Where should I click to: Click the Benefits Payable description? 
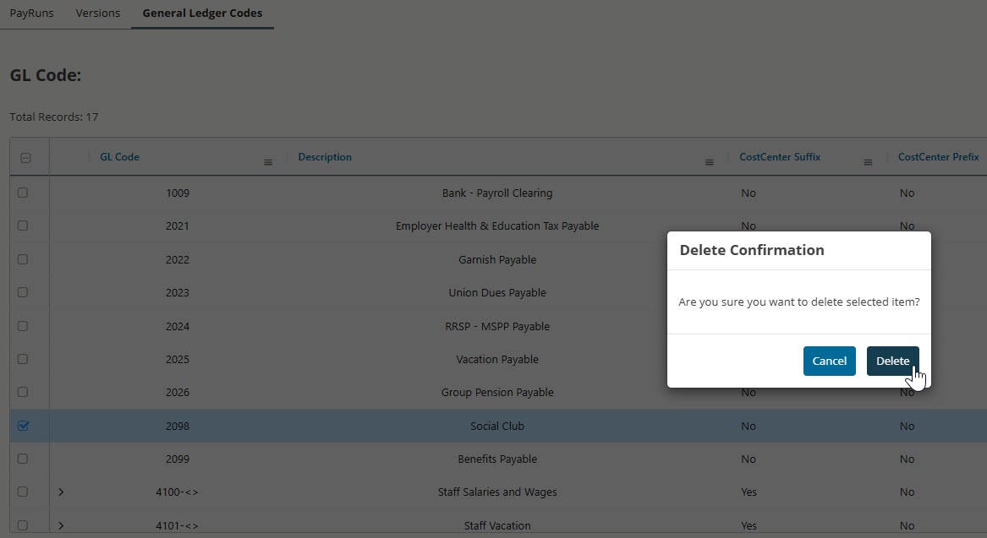[x=497, y=459]
